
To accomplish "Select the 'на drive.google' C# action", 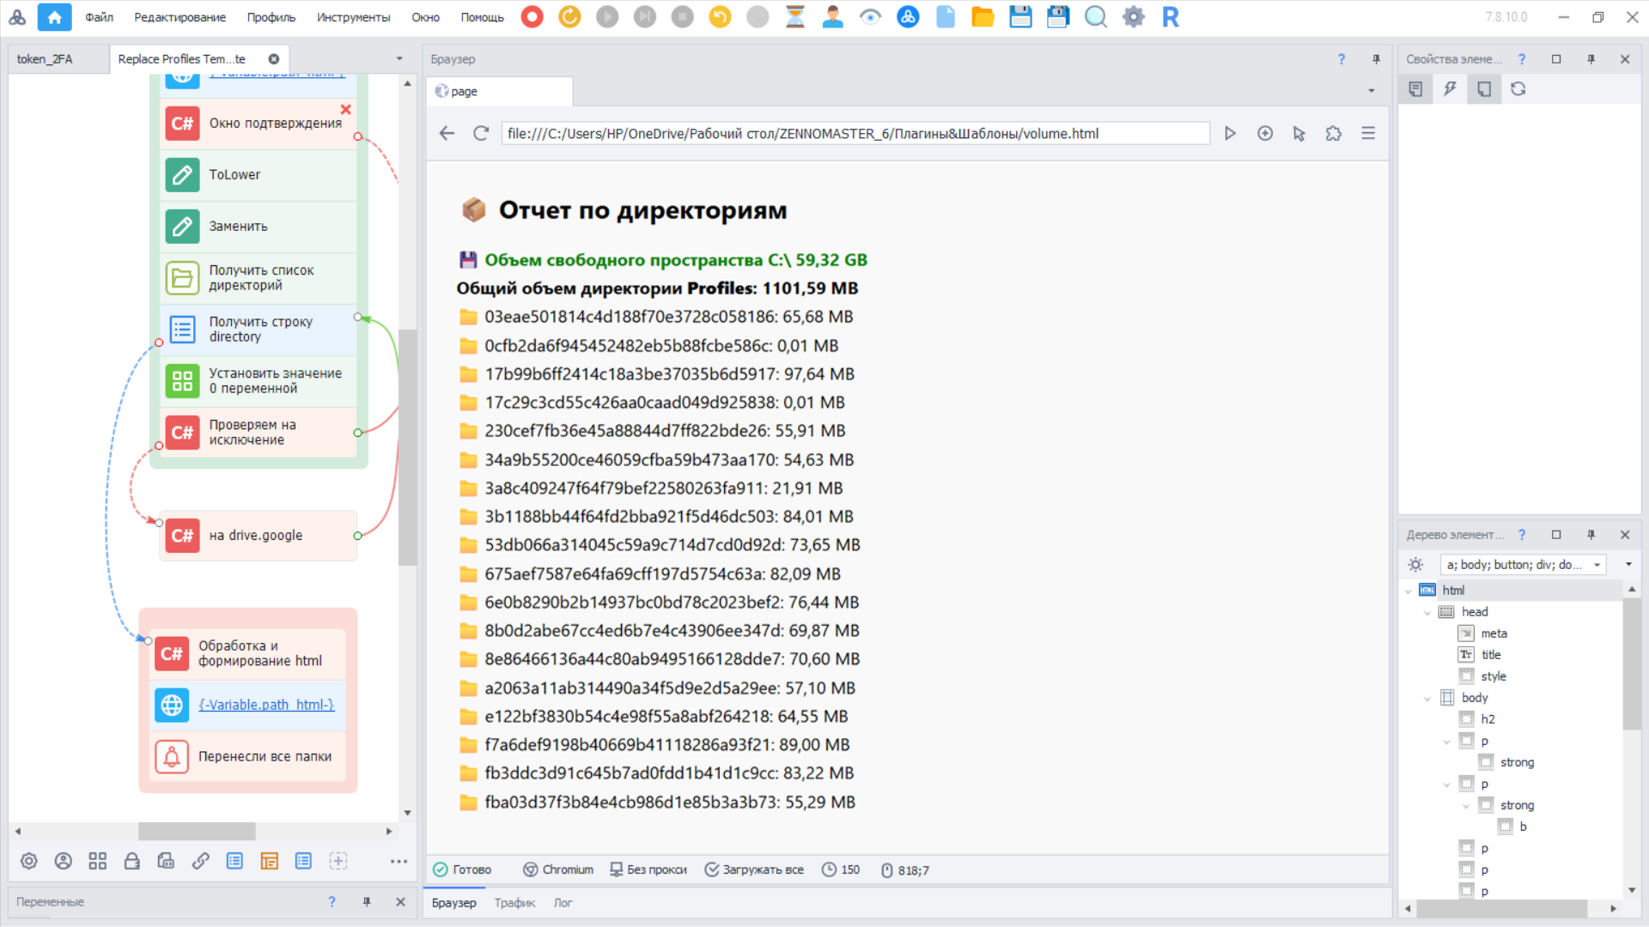I will coord(258,536).
